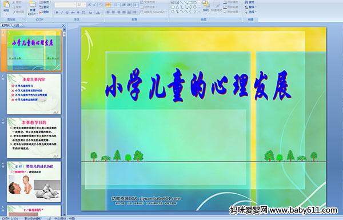Open the Line Spacing button
Viewport: 343px width, 220px height.
pyautogui.click(x=135, y=5)
